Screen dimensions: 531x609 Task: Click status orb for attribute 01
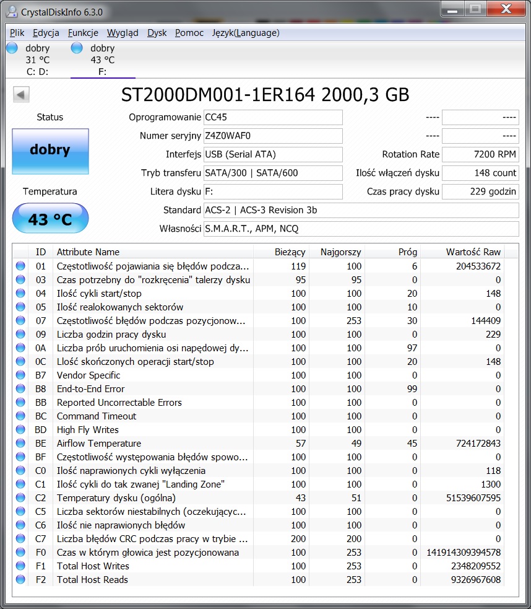pos(20,266)
